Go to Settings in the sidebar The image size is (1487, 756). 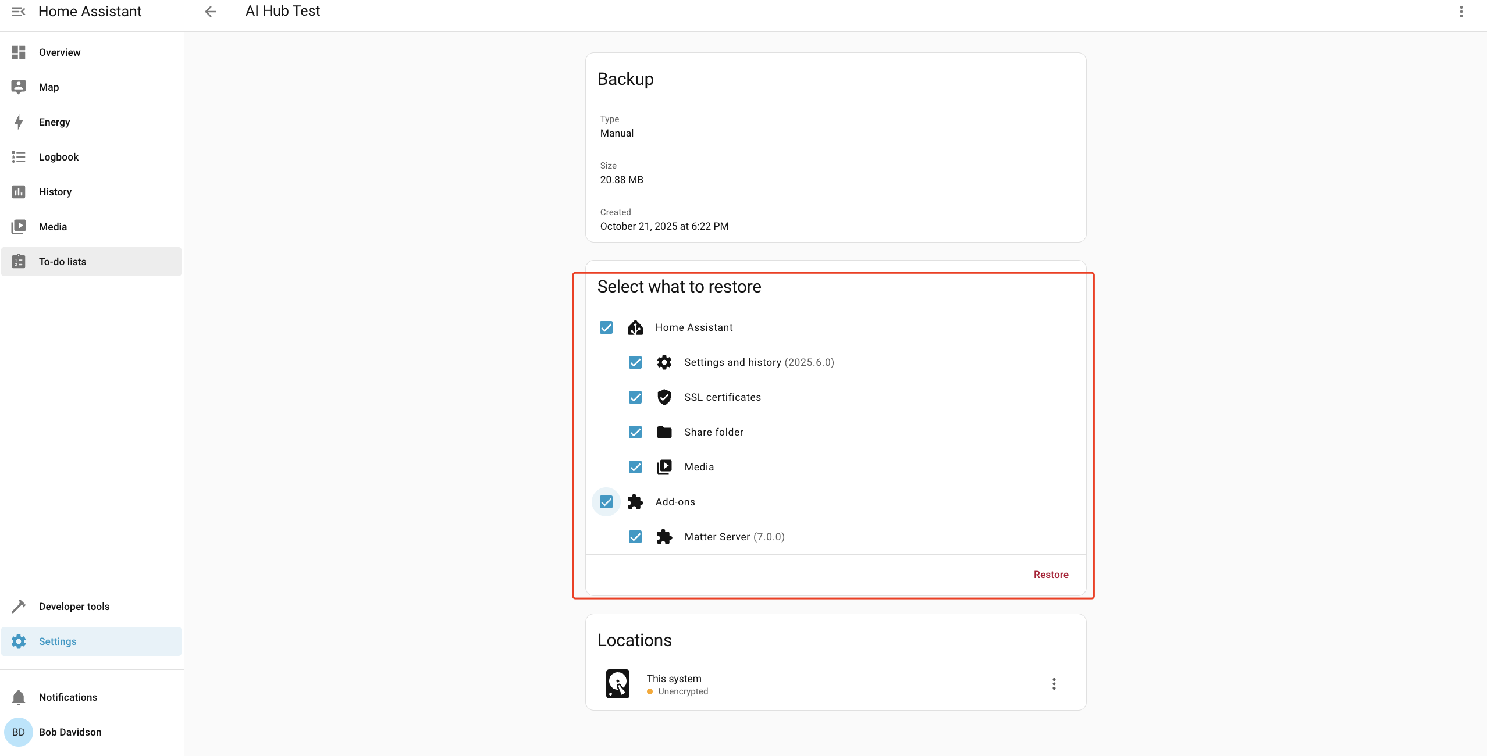91,641
